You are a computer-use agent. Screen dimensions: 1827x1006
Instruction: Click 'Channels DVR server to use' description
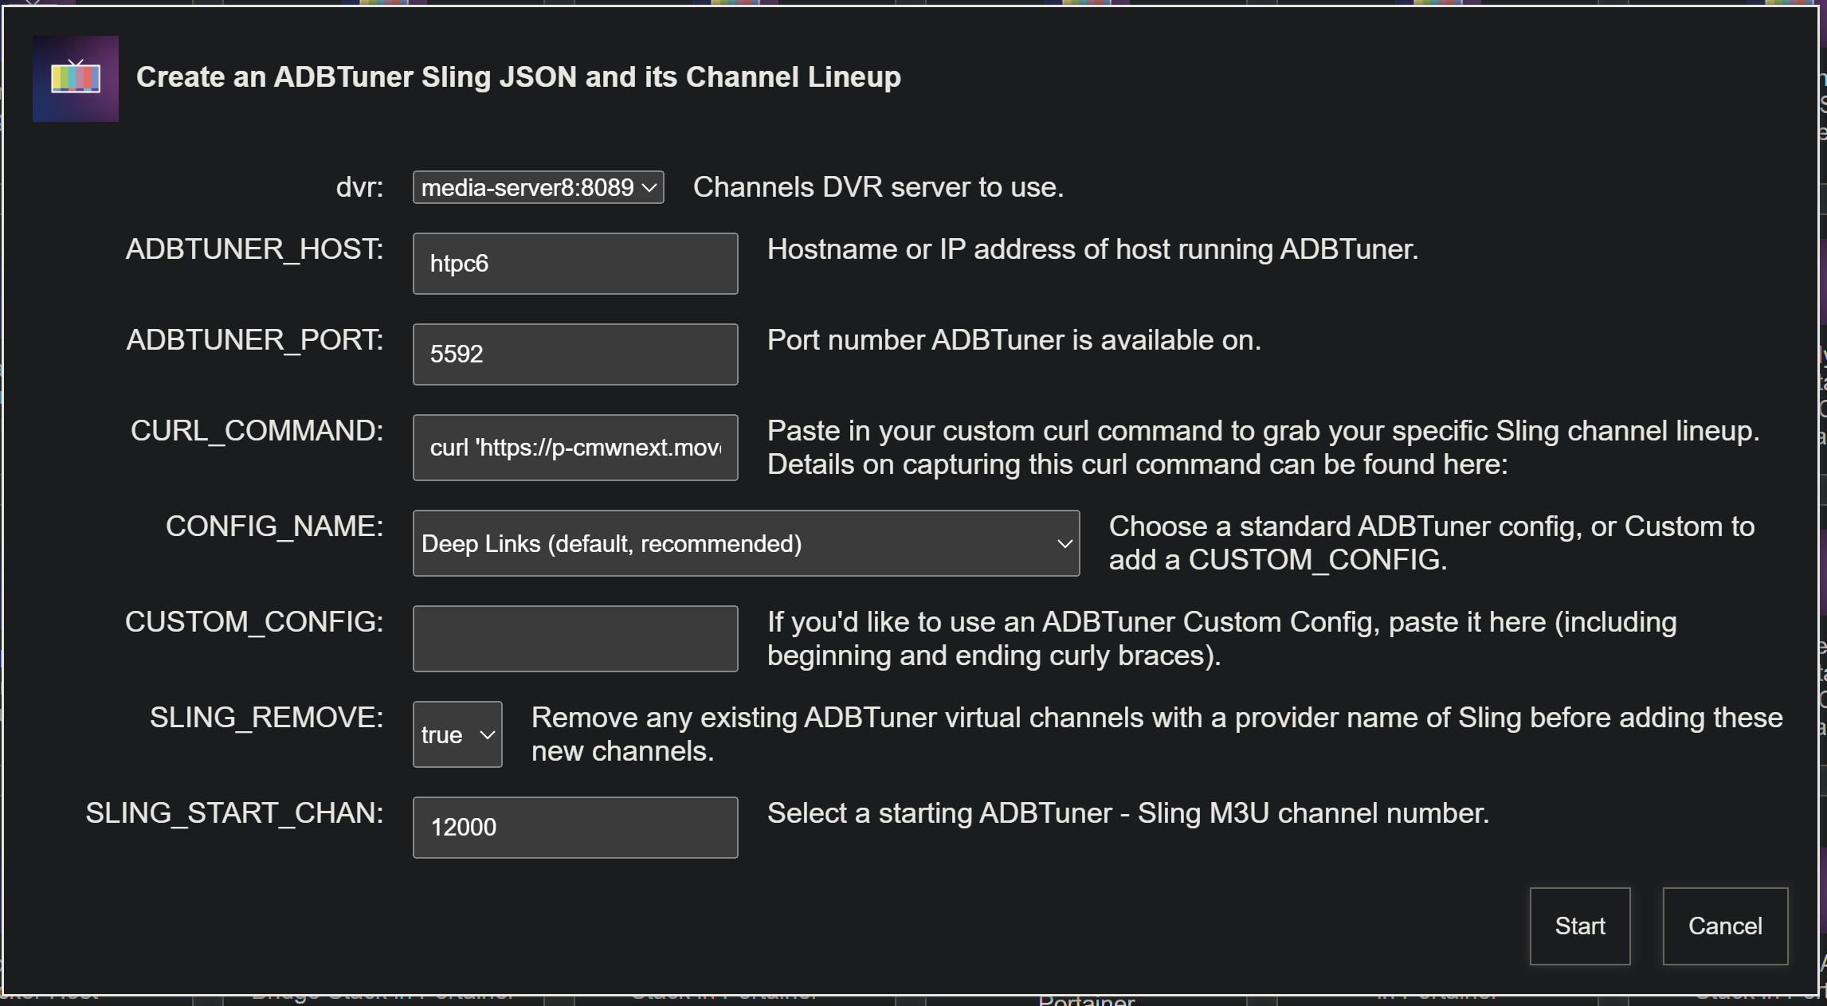click(x=878, y=187)
